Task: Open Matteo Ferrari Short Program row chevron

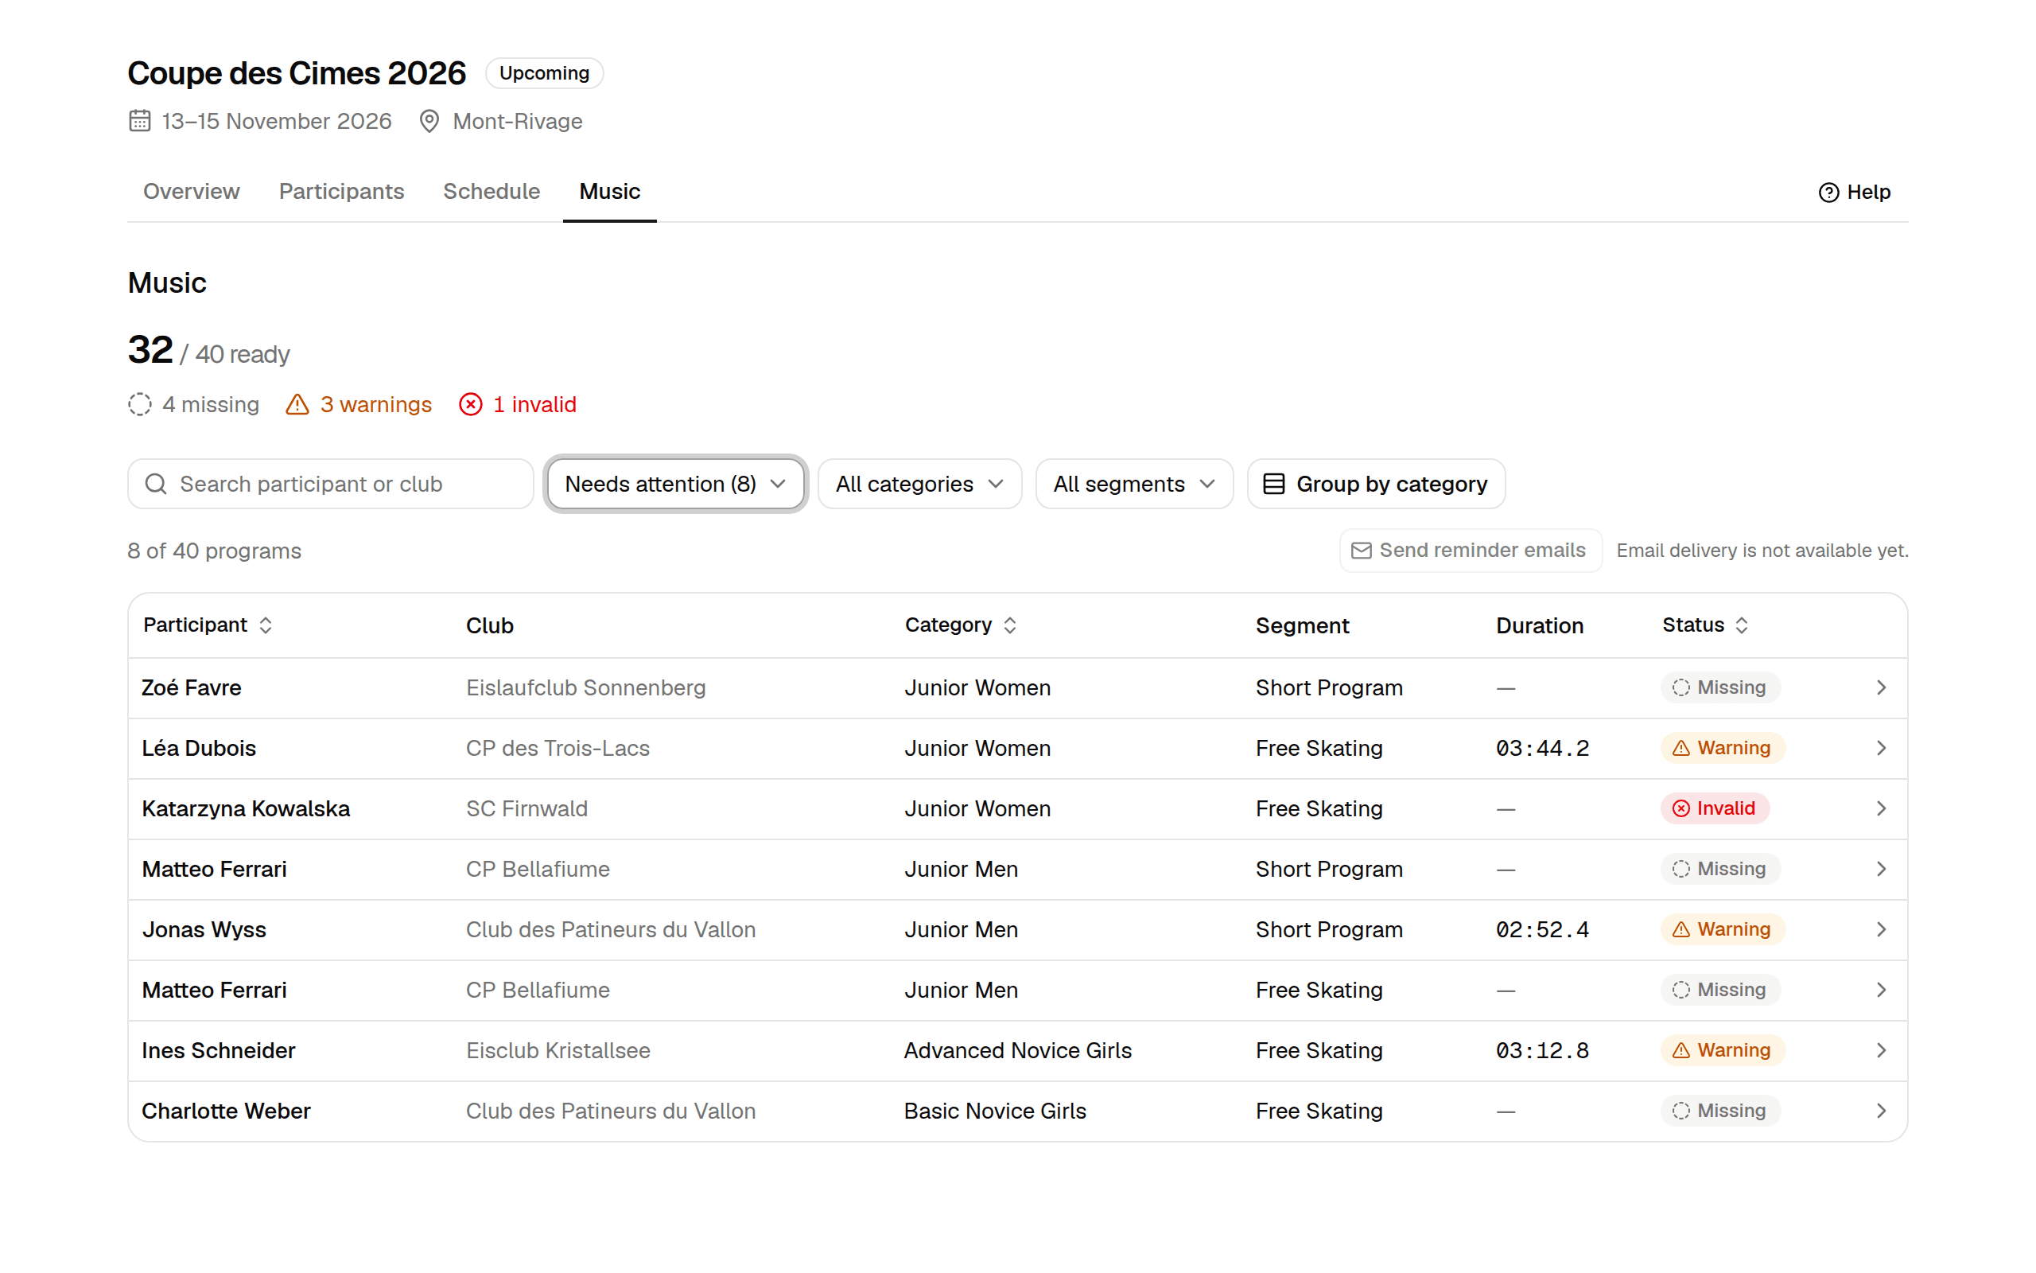Action: pos(1881,869)
